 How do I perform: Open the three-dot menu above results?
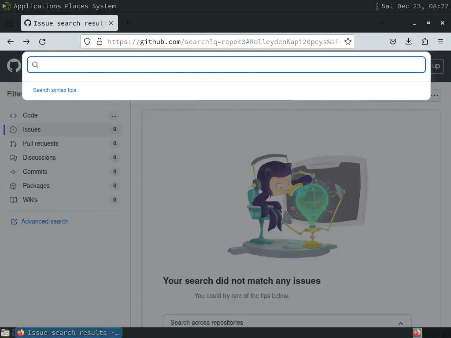coord(435,95)
